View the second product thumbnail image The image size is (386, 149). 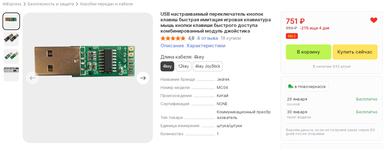point(11,39)
